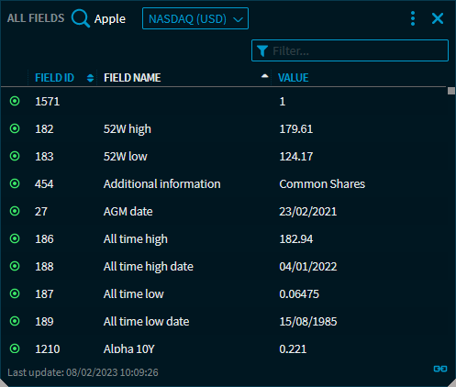Image resolution: width=456 pixels, height=387 pixels.
Task: Click the green indicator for AGM date
Action: point(15,211)
